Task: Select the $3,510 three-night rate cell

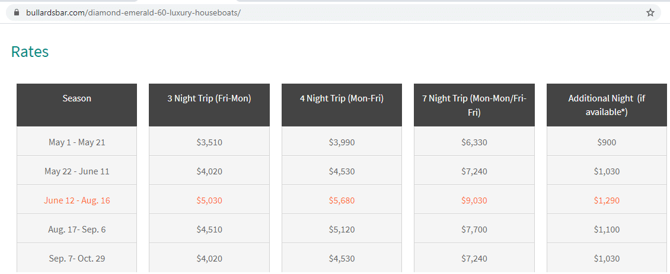Action: [209, 142]
